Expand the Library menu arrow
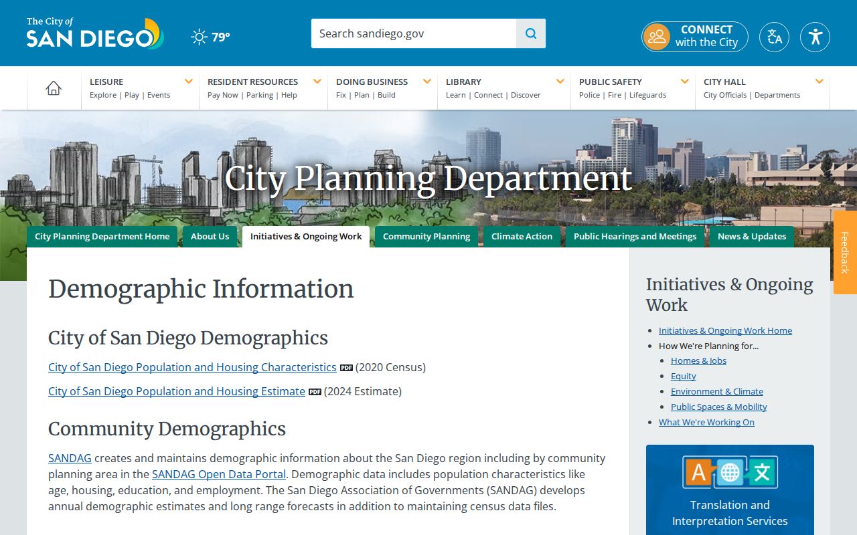The width and height of the screenshot is (857, 535). [x=560, y=82]
